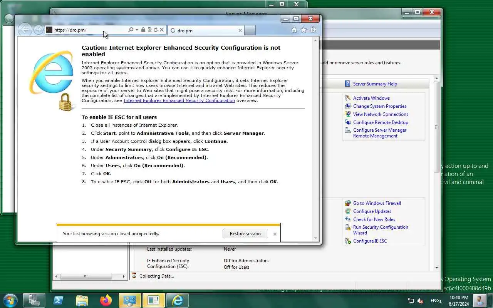The image size is (493, 308).
Task: Launch Run Security Configuration Wizard
Action: coord(381,230)
